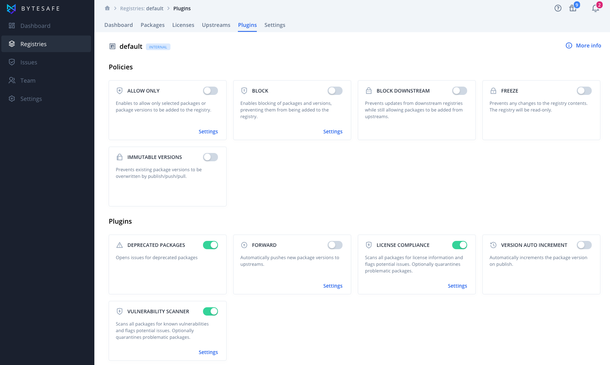Image resolution: width=610 pixels, height=365 pixels.
Task: Click the info circle icon next to More info
Action: (569, 45)
